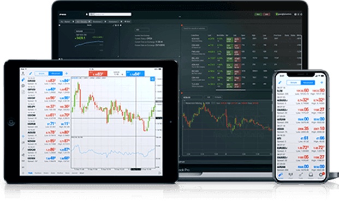Image resolution: width=339 pixels, height=201 pixels.
Task: Open the chart icon in phone bottom bar
Action: coord(290,175)
